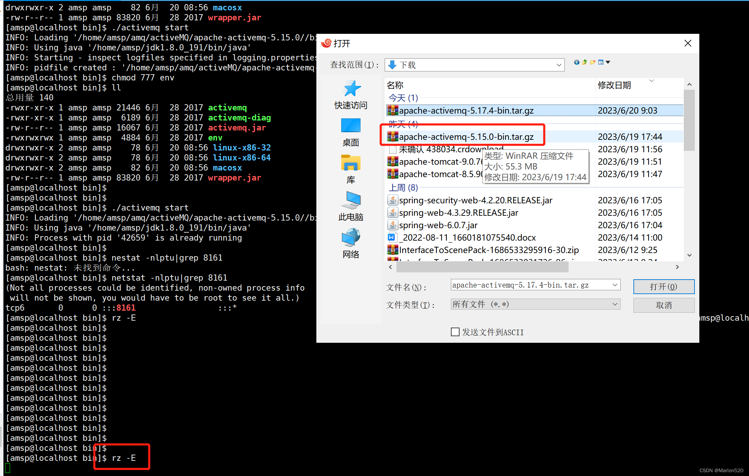The image size is (749, 476).
Task: Click the 修改日期 column sort chevron
Action: click(651, 81)
